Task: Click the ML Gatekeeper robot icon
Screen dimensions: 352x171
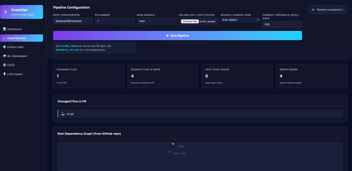Action: click(4, 56)
